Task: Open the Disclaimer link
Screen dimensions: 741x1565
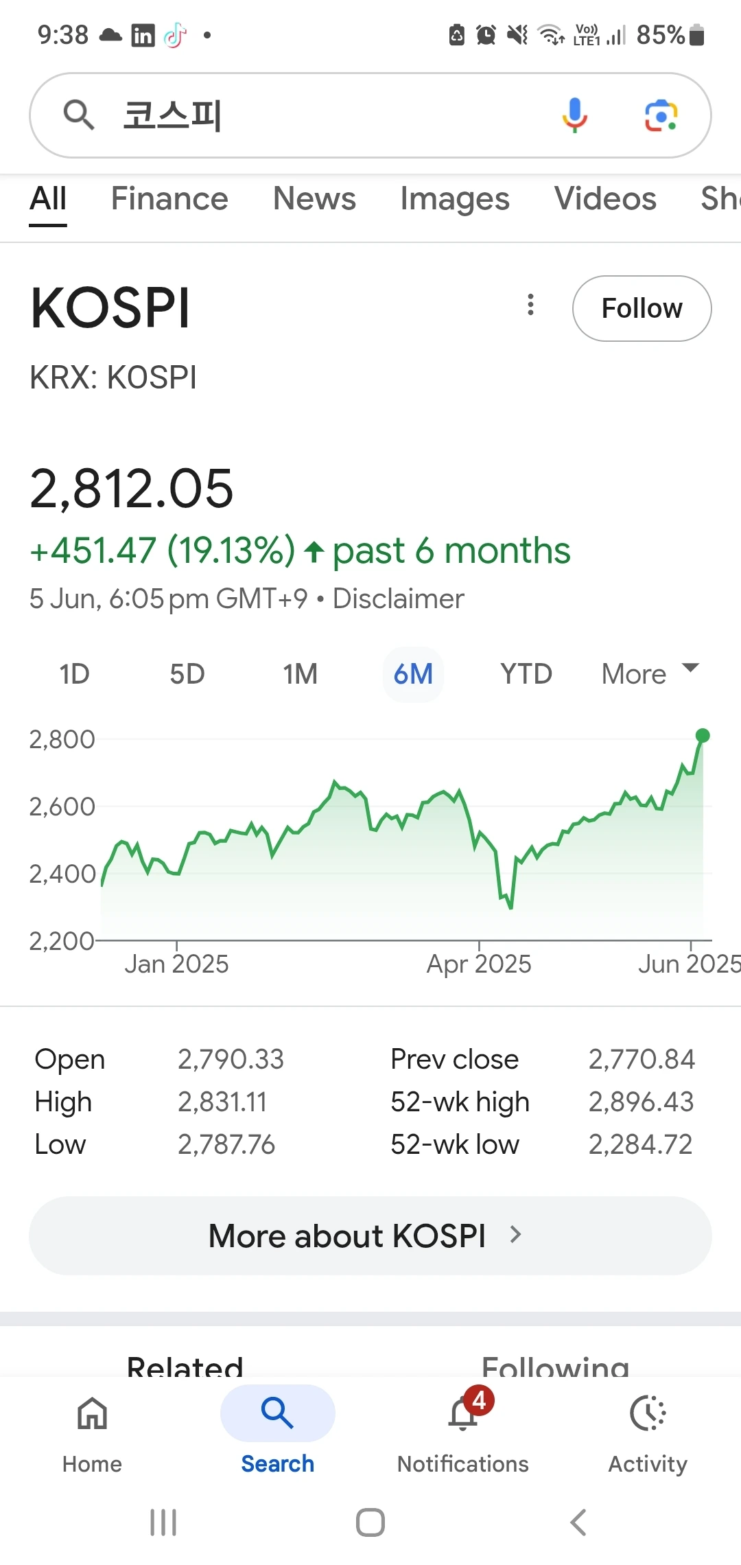Action: pyautogui.click(x=398, y=599)
